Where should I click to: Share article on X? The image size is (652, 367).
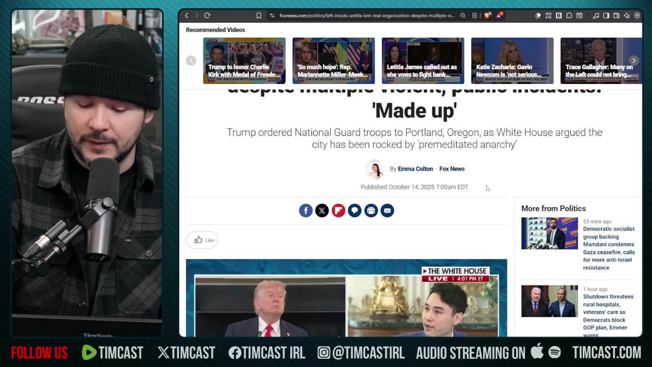(x=322, y=211)
